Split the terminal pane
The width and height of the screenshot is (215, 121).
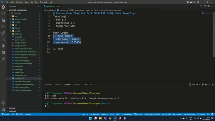[203, 84]
